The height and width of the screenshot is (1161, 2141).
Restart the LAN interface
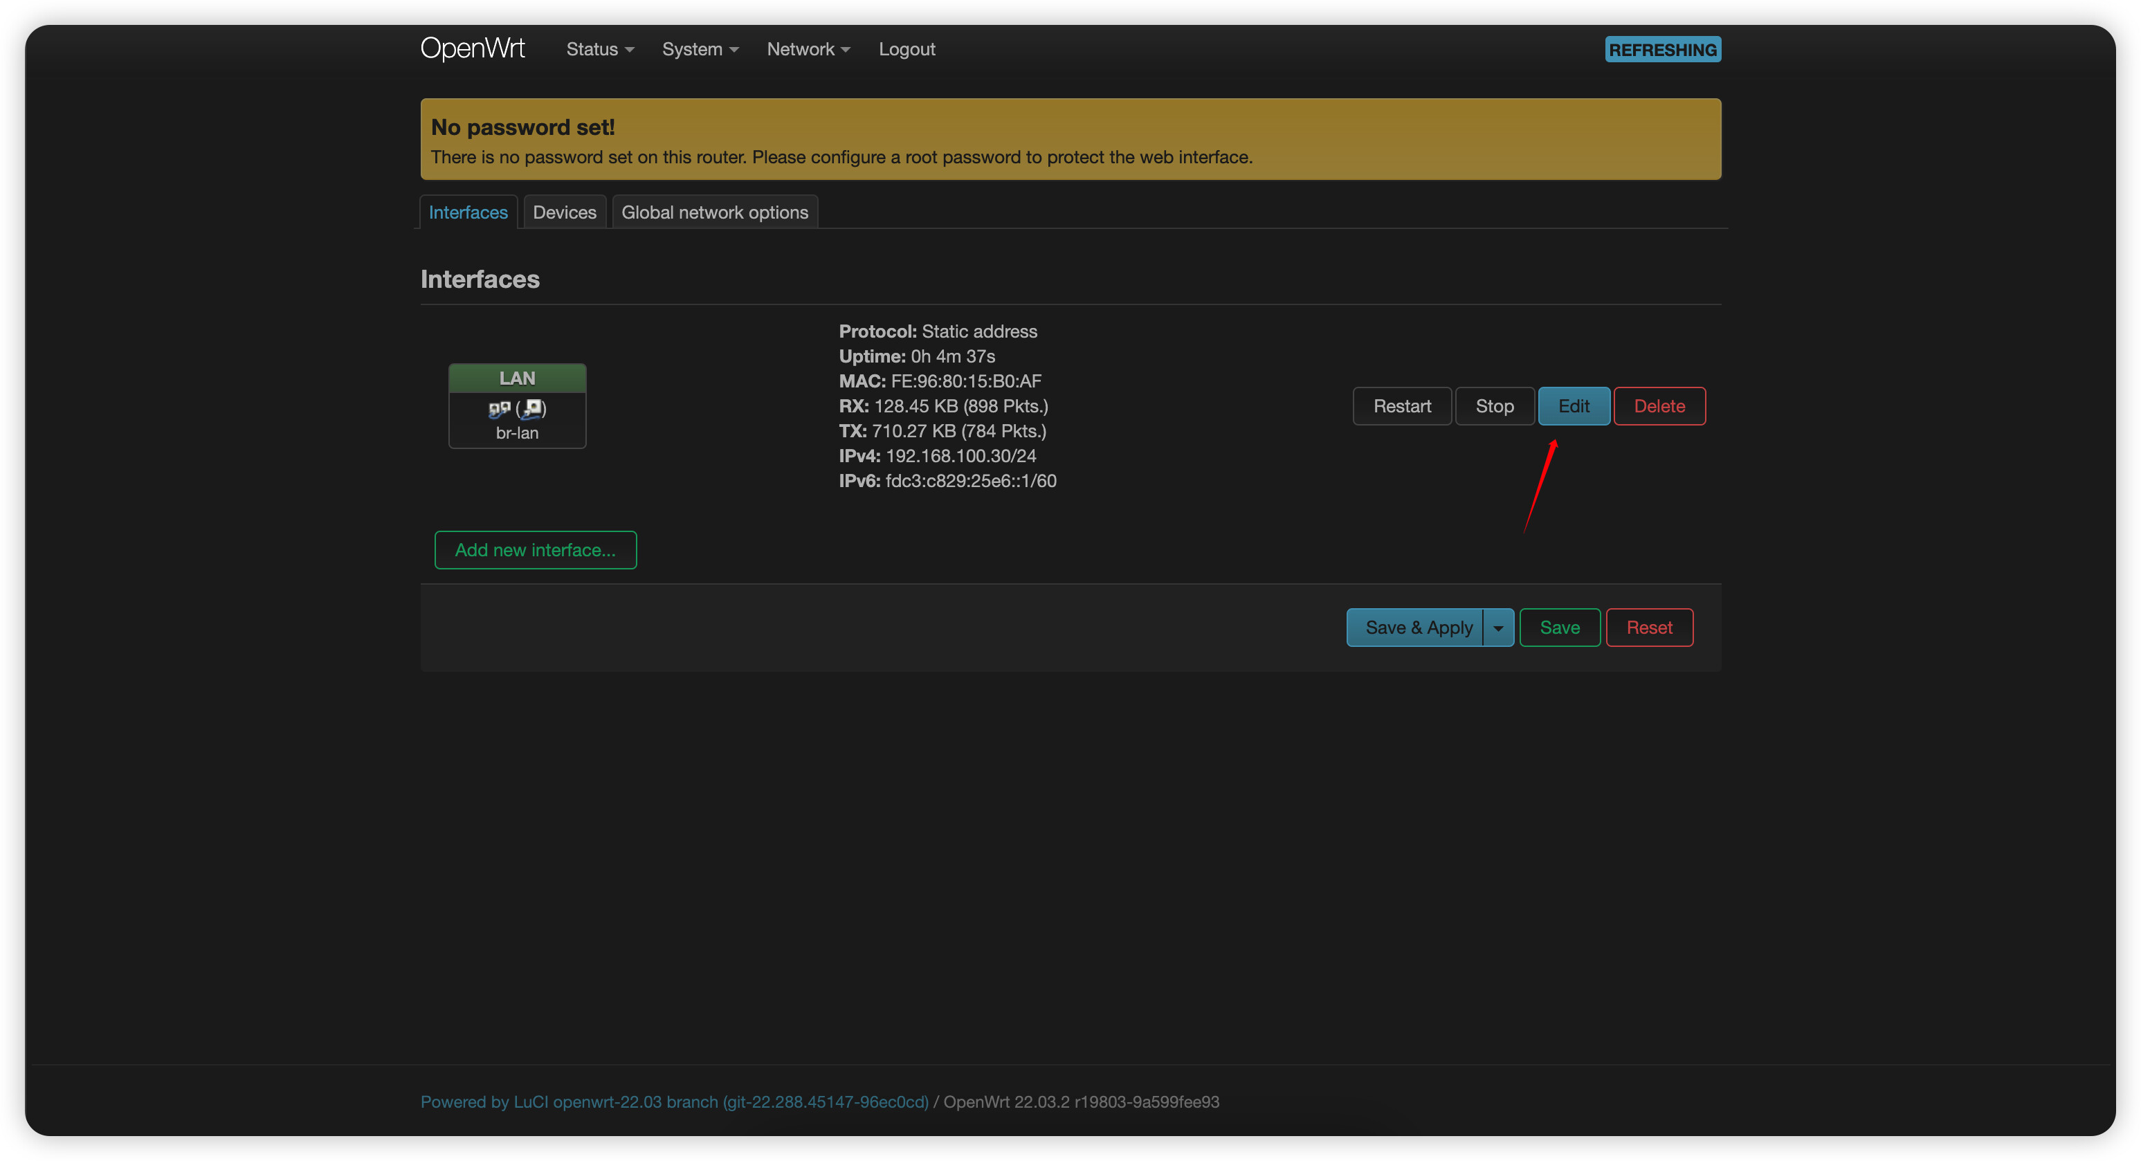tap(1402, 405)
